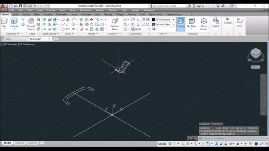Click the Array tool in Modify panel
Image resolution: width=269 pixels, height=151 pixels.
coord(102,29)
